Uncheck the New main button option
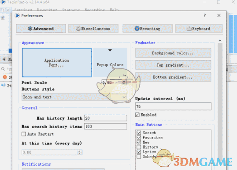Screen dimensions: 237x170 (139, 142)
